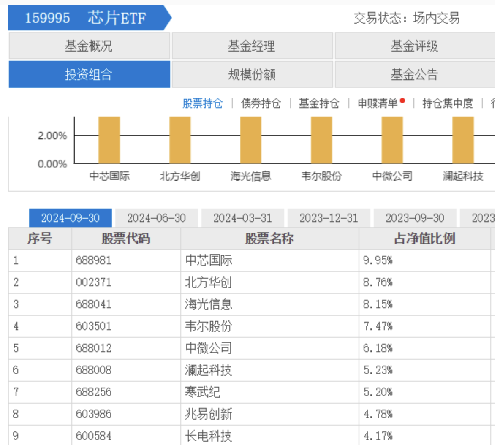Click the 8.15% value
This screenshot has width=500, height=445.
378,304
